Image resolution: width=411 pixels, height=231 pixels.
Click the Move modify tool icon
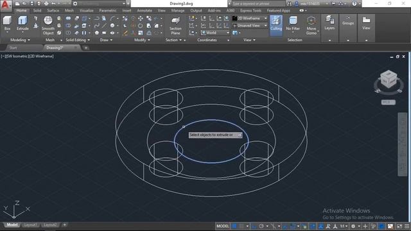pos(141,19)
